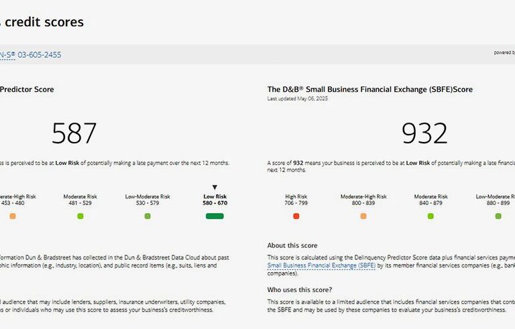Image resolution: width=515 pixels, height=329 pixels.
Task: Click the green dot under 880 - 899
Action: click(x=498, y=216)
